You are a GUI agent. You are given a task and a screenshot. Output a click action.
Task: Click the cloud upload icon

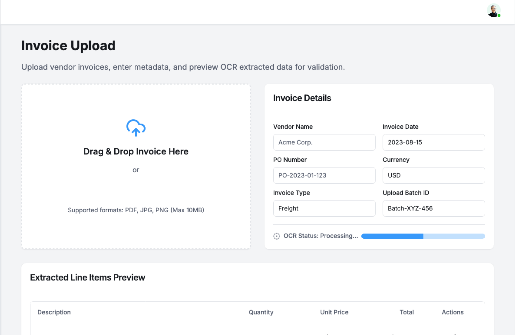tap(136, 128)
